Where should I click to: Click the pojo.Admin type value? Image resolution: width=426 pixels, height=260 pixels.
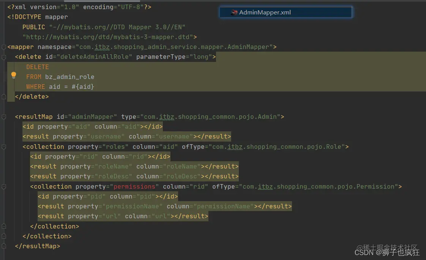coord(210,117)
